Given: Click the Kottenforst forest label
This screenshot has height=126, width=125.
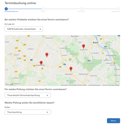Looking at the screenshot, I should pos(91,64).
